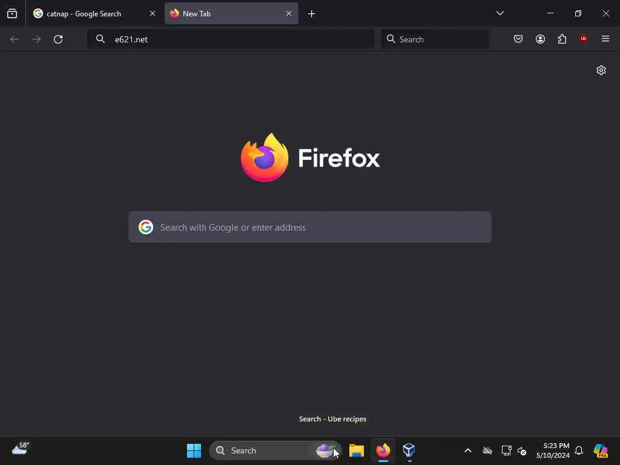Click the muted volume tray icon
The height and width of the screenshot is (465, 620).
522,450
